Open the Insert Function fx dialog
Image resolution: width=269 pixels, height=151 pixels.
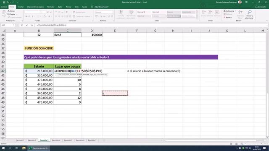pyautogui.click(x=32, y=25)
